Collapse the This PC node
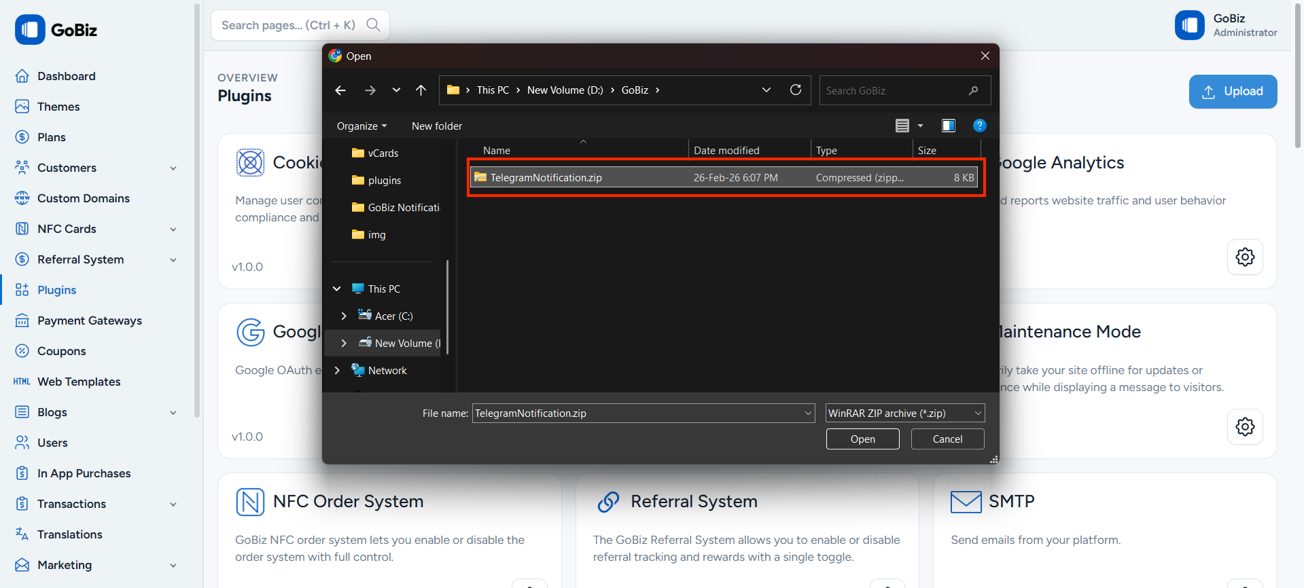This screenshot has height=588, width=1304. pos(337,289)
